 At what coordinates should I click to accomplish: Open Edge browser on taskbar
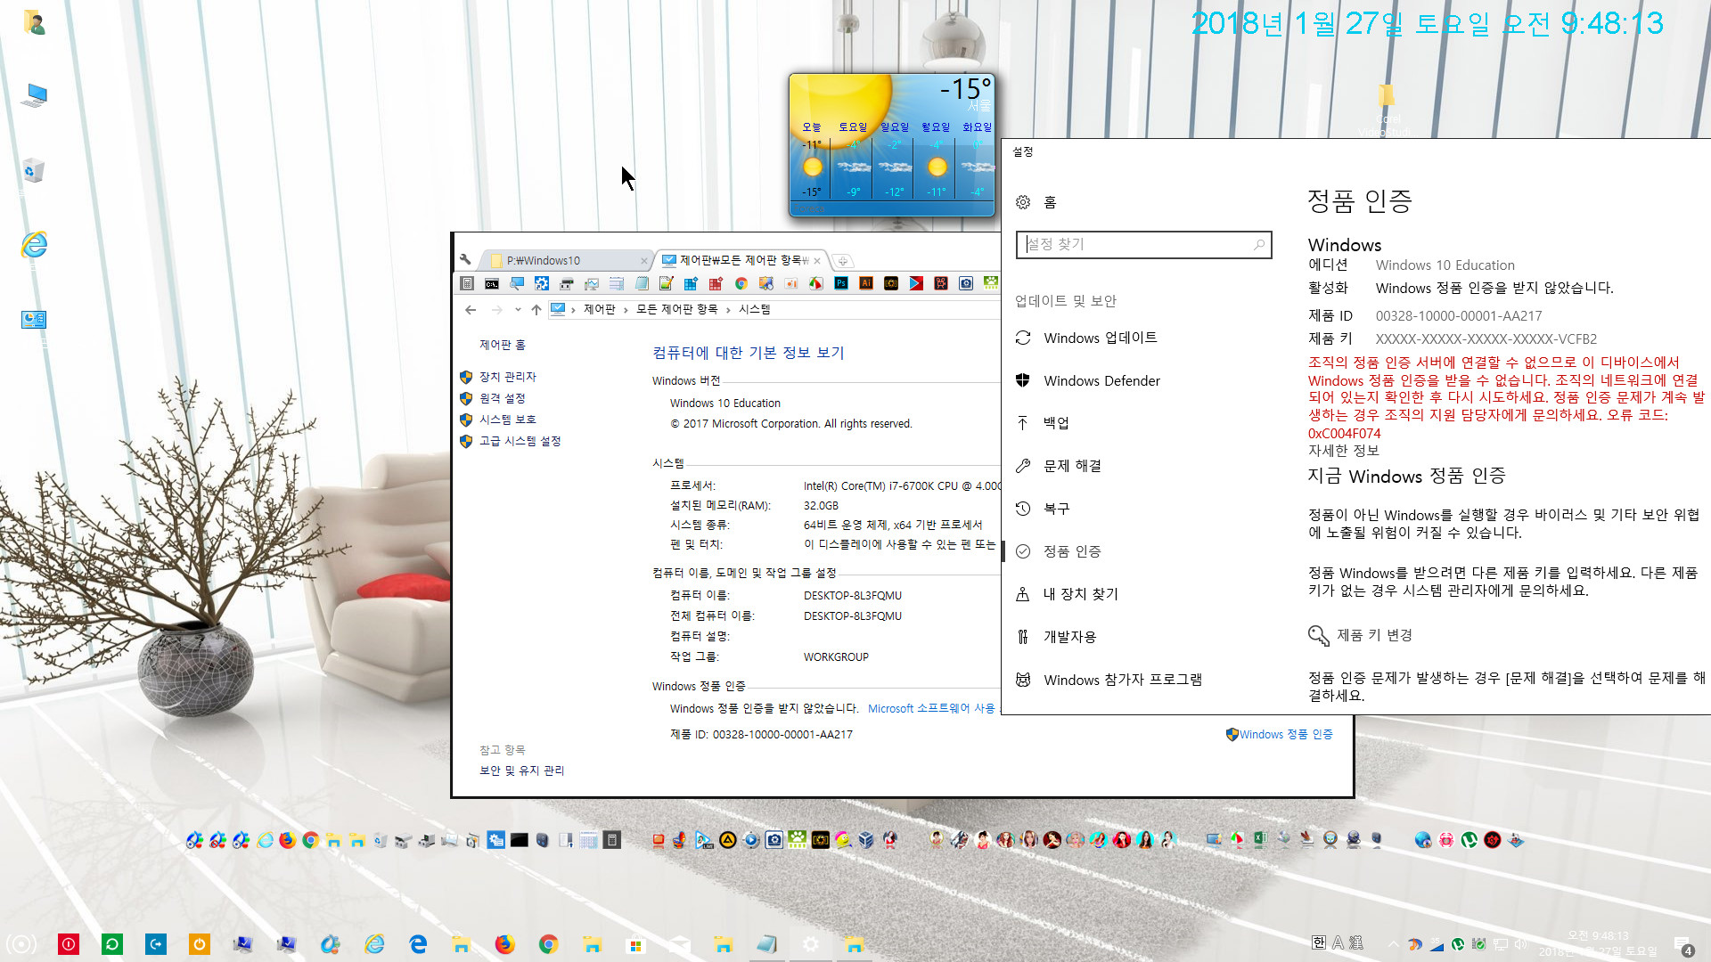click(x=418, y=944)
